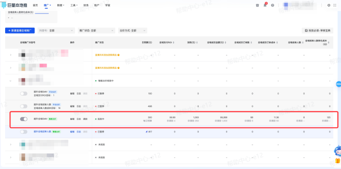341x169 pixels.
Task: Click 新建直播全域推广 button
Action: point(20,31)
